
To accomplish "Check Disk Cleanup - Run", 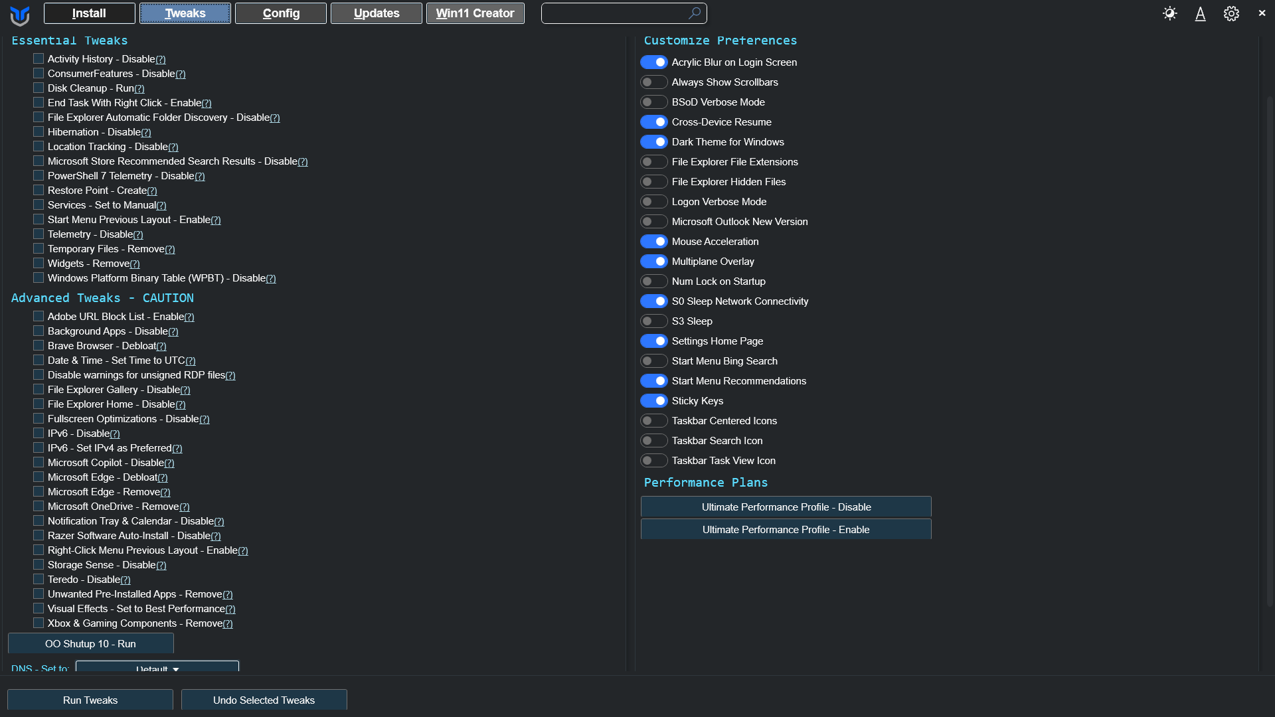I will tap(39, 88).
